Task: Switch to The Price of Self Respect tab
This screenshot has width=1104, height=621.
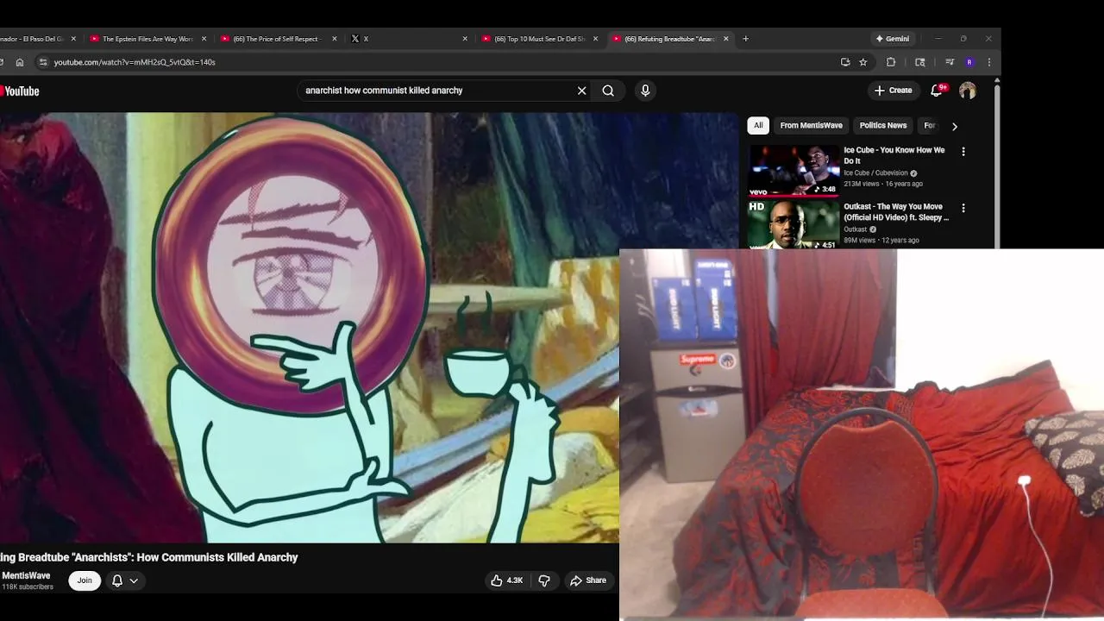Action: [276, 39]
